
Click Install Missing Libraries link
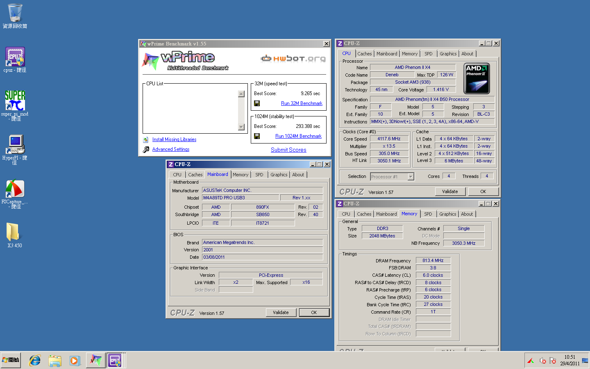(174, 139)
